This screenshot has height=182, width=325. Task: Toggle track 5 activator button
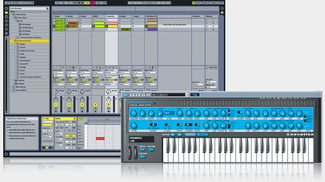click(x=109, y=105)
